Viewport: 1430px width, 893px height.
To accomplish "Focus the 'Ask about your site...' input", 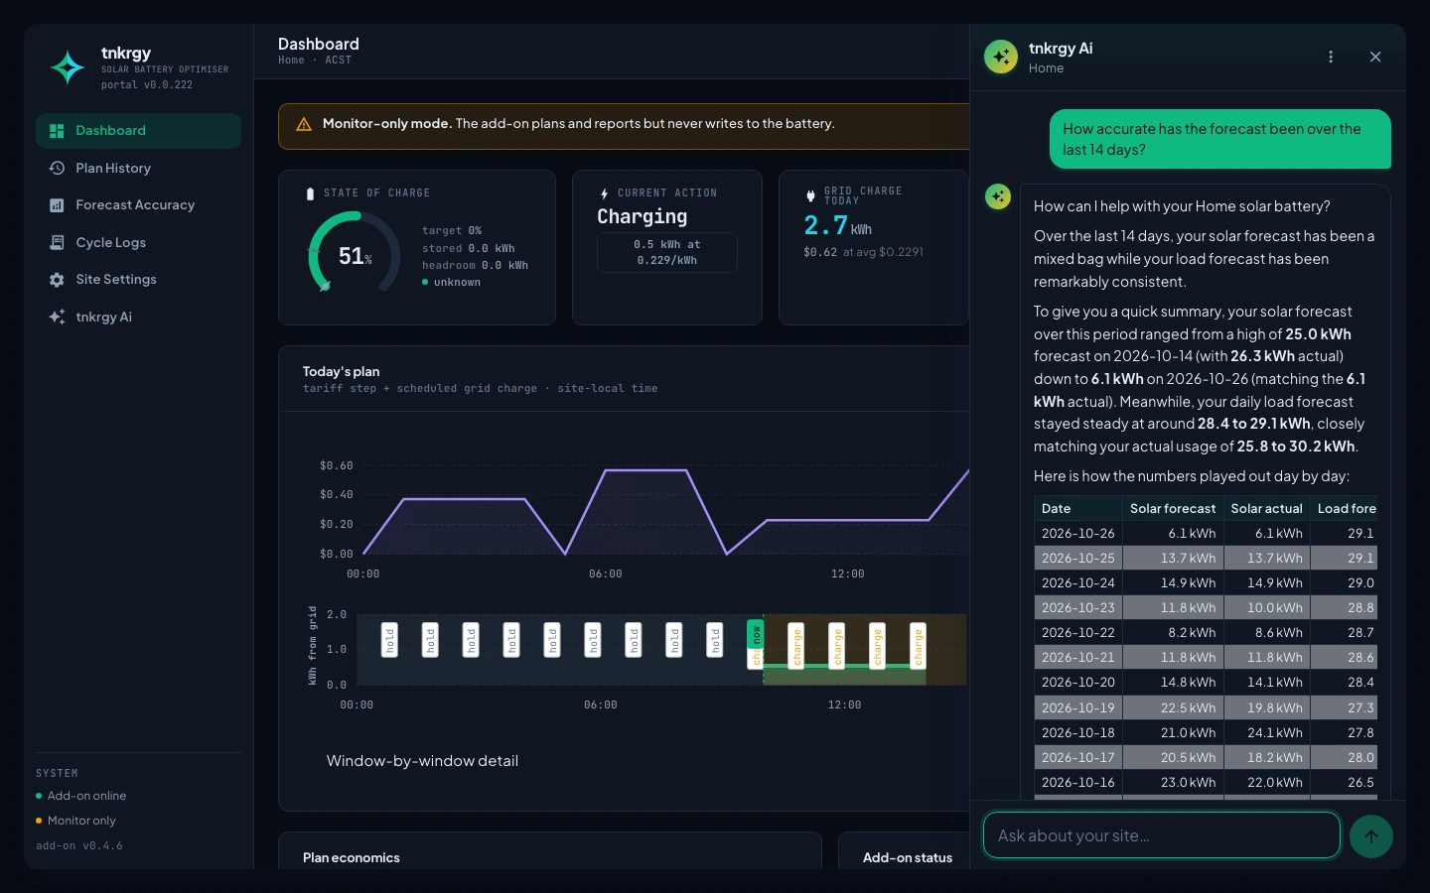I will 1162,835.
